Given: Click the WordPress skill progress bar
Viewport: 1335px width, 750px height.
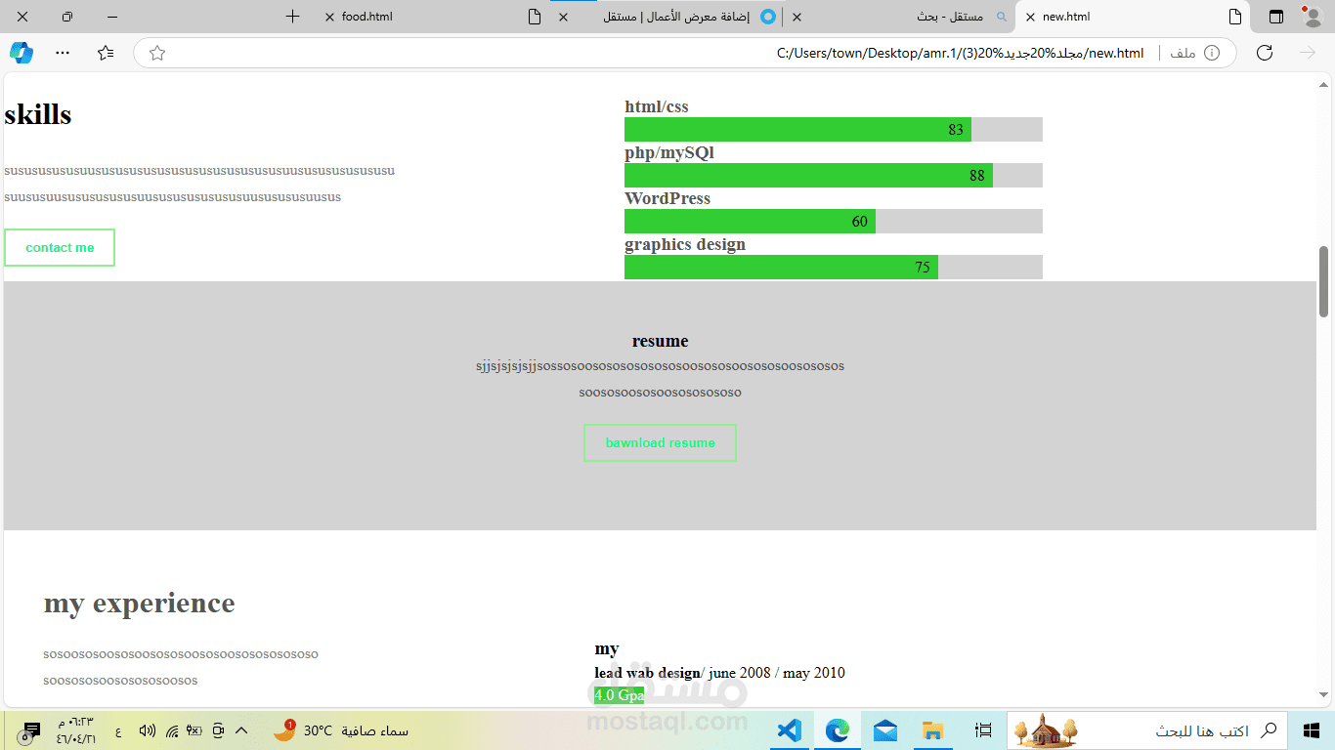Looking at the screenshot, I should 834,222.
